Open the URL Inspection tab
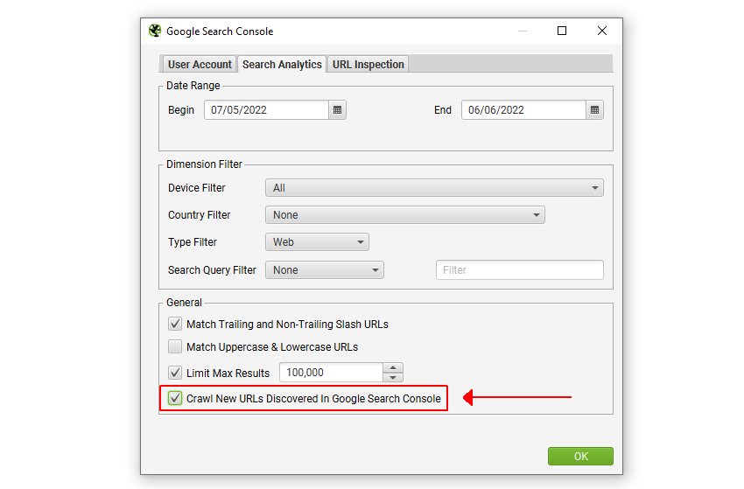The width and height of the screenshot is (744, 489). 368,65
